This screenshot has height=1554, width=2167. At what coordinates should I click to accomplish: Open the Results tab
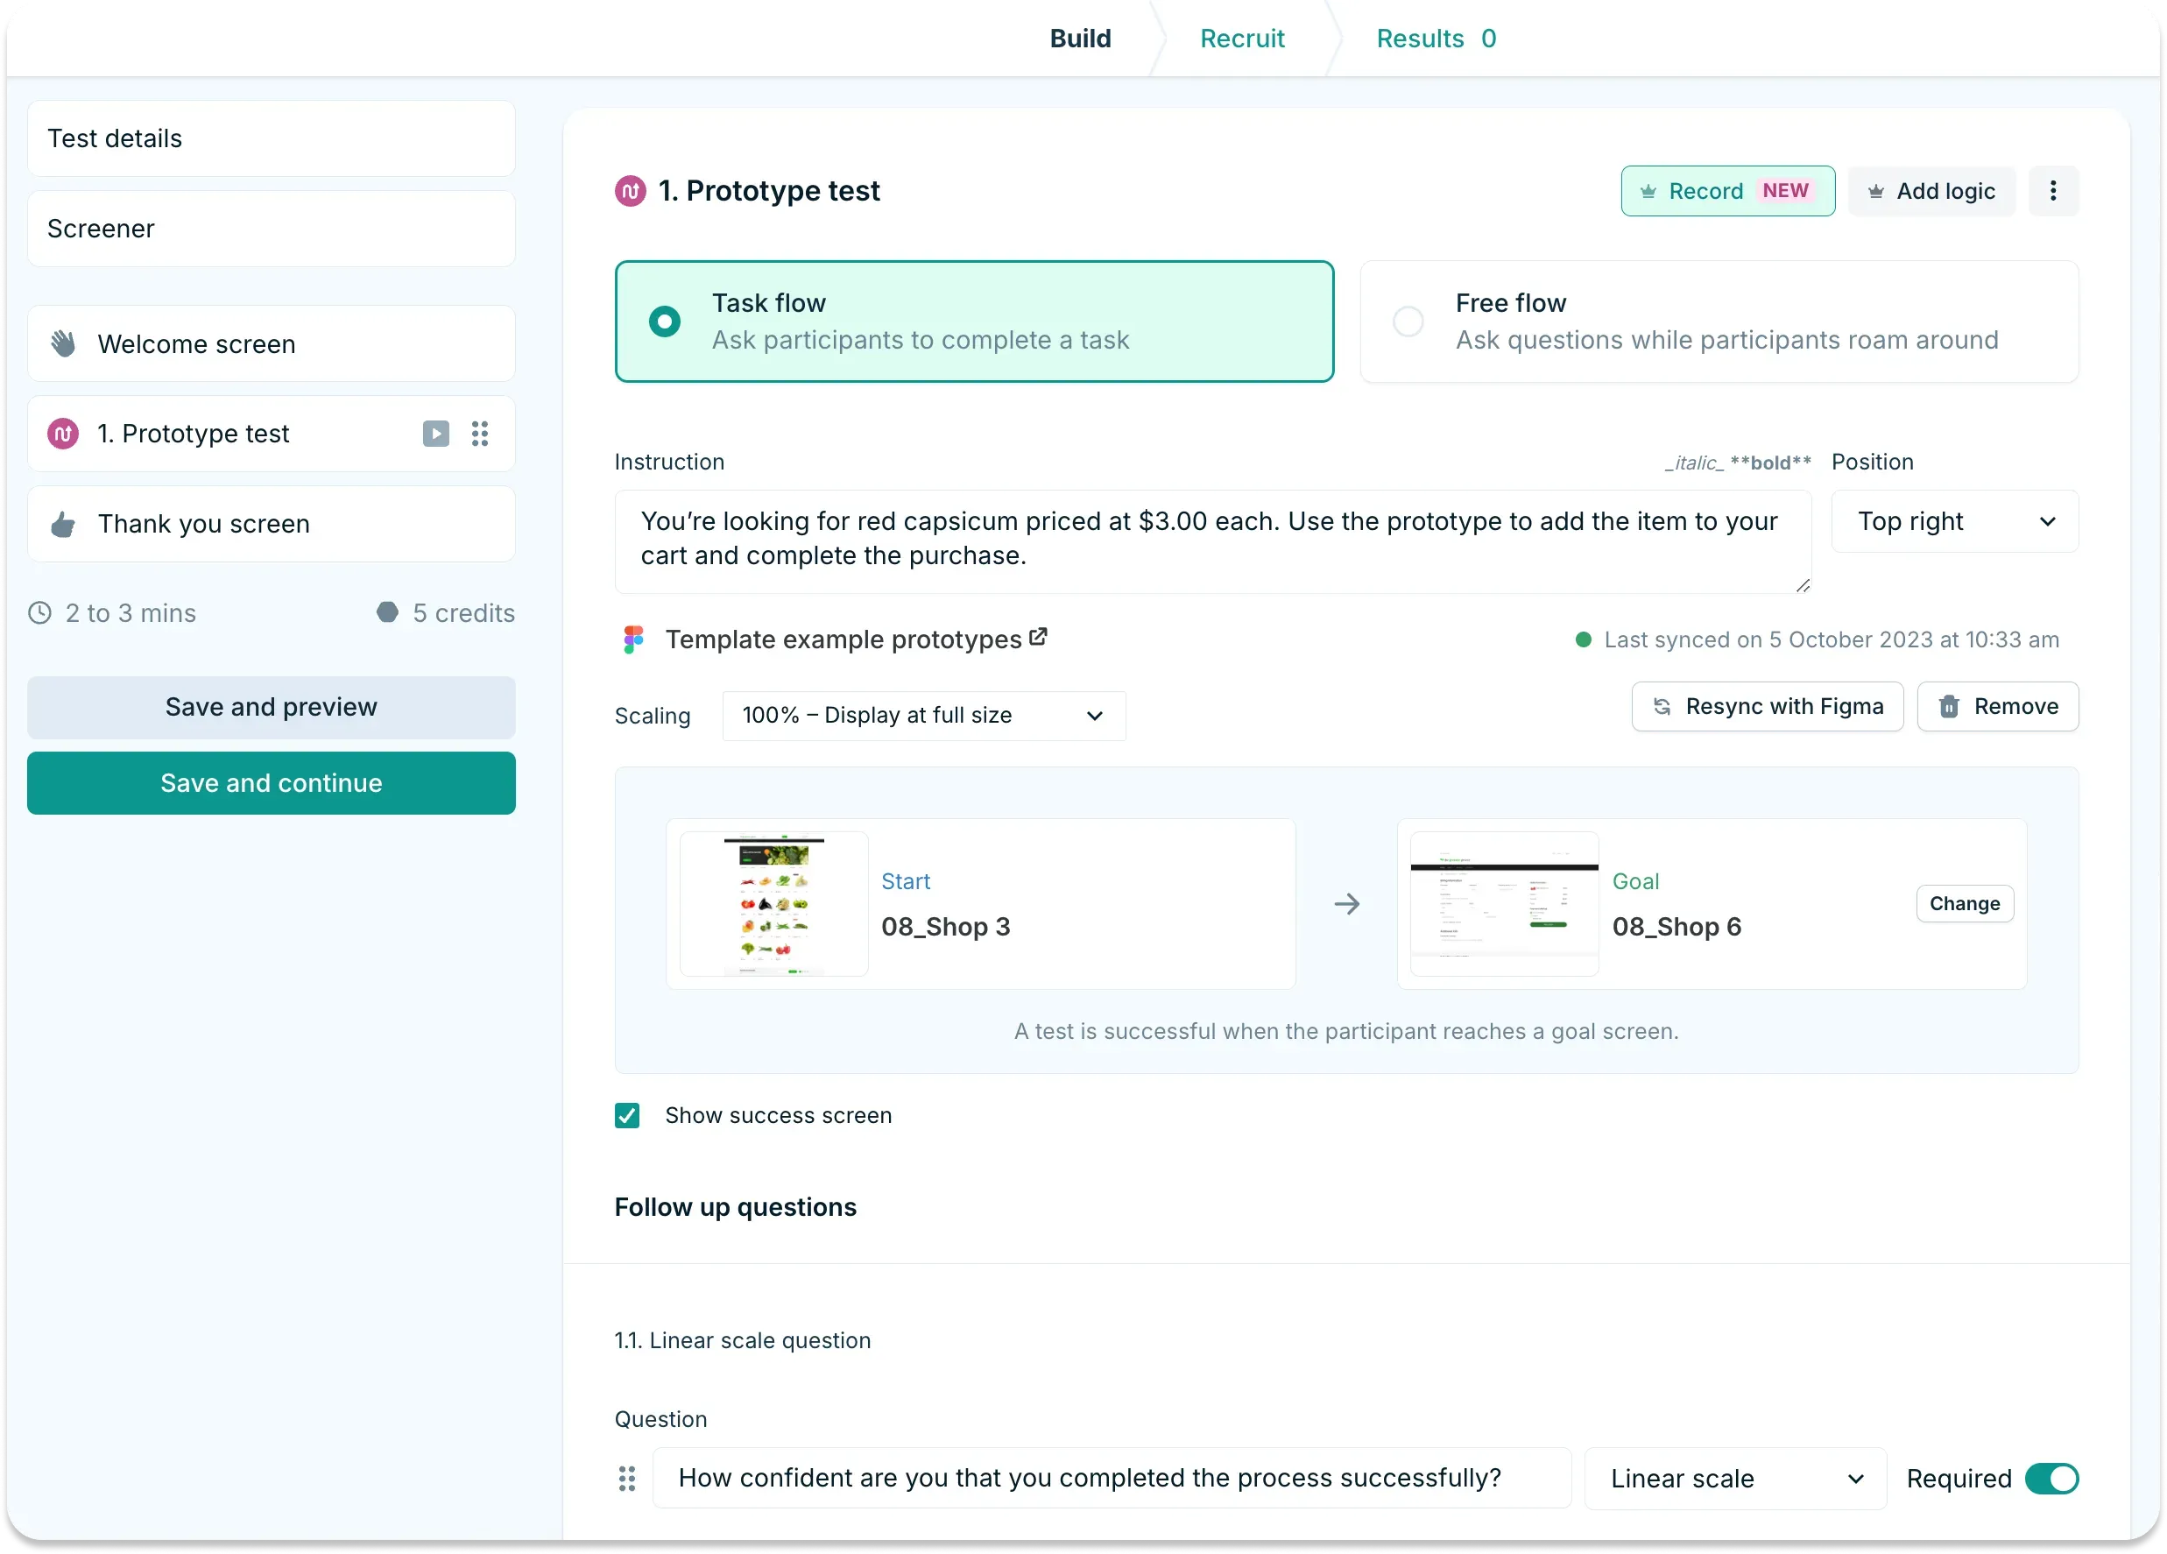tap(1422, 39)
